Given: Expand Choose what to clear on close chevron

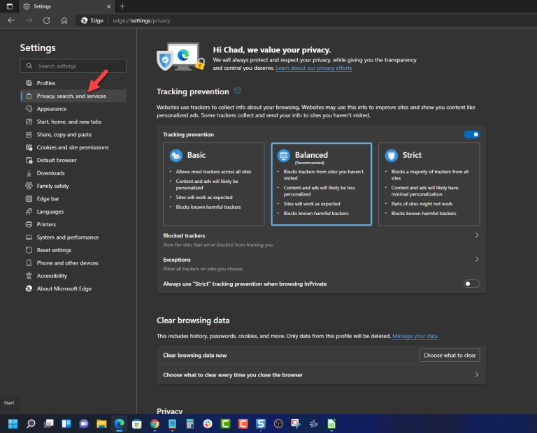Looking at the screenshot, I should pyautogui.click(x=477, y=375).
